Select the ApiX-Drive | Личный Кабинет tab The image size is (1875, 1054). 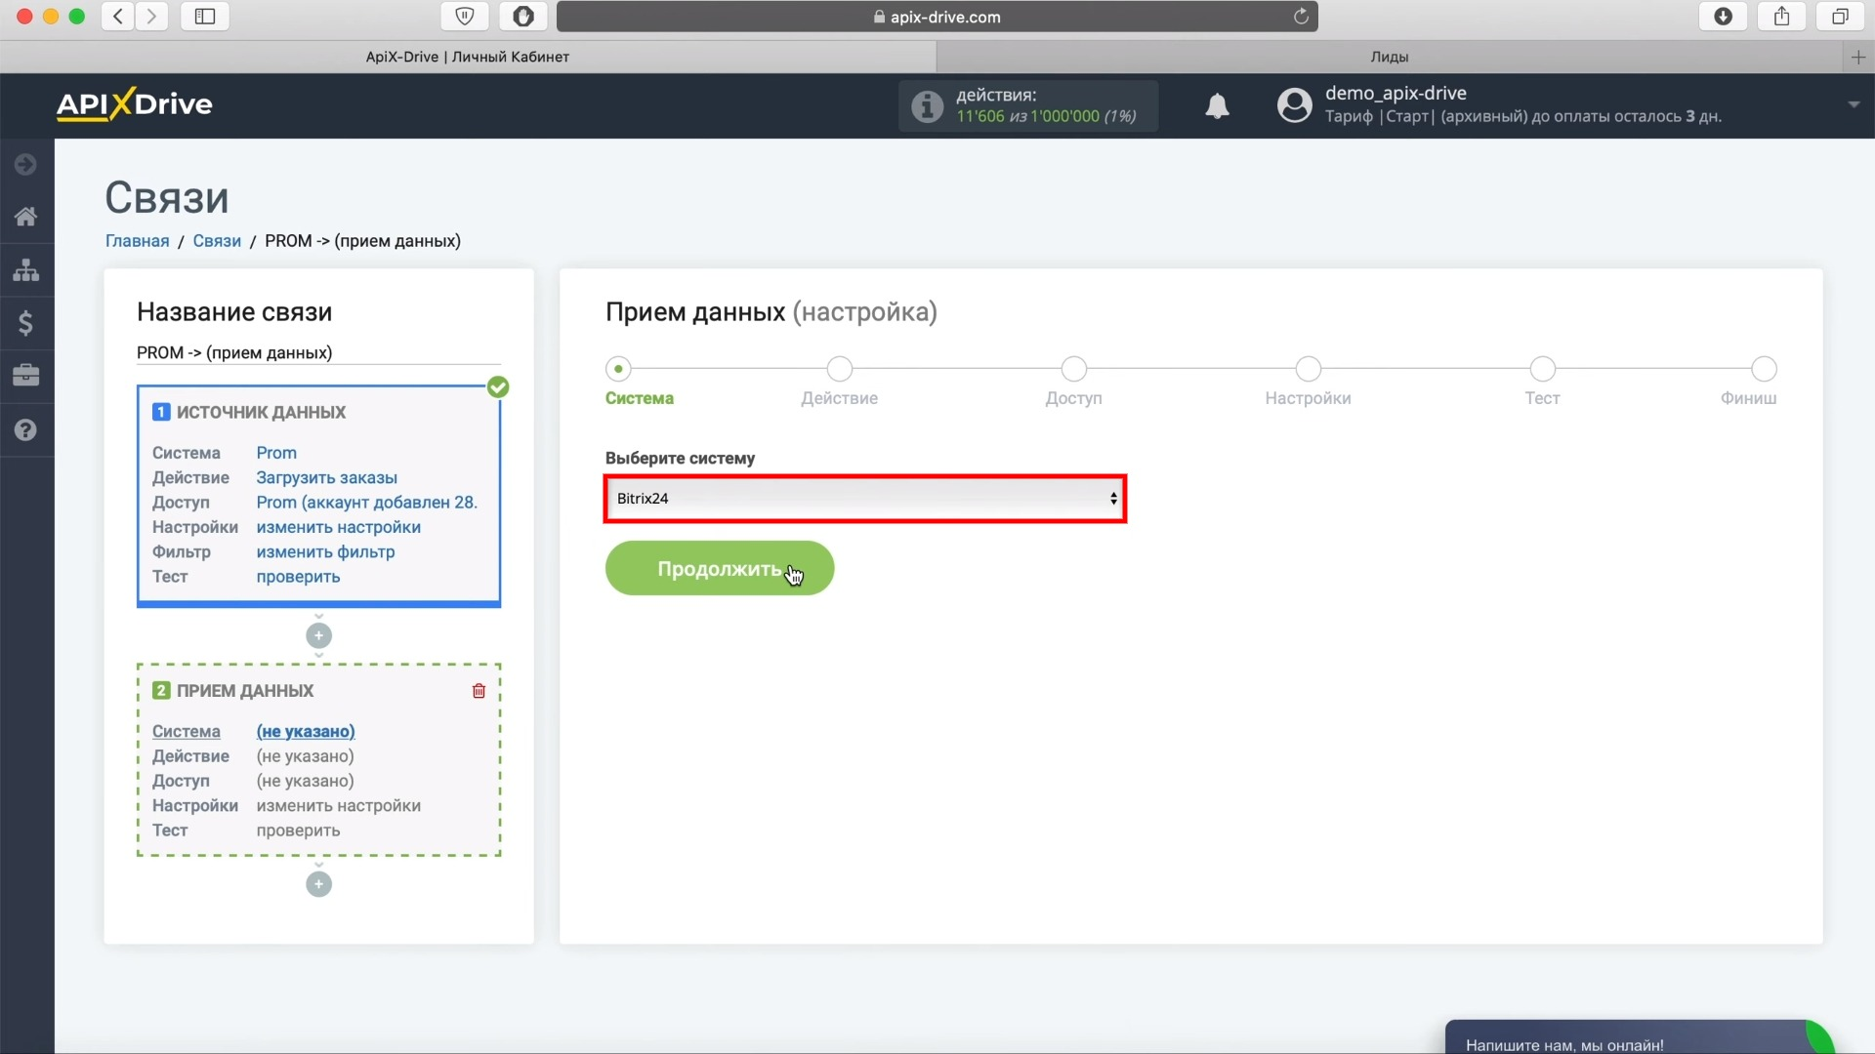(468, 58)
